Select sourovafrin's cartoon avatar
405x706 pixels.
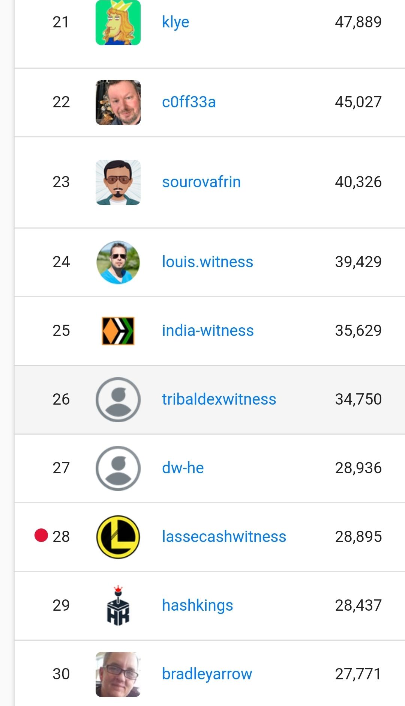click(x=118, y=182)
